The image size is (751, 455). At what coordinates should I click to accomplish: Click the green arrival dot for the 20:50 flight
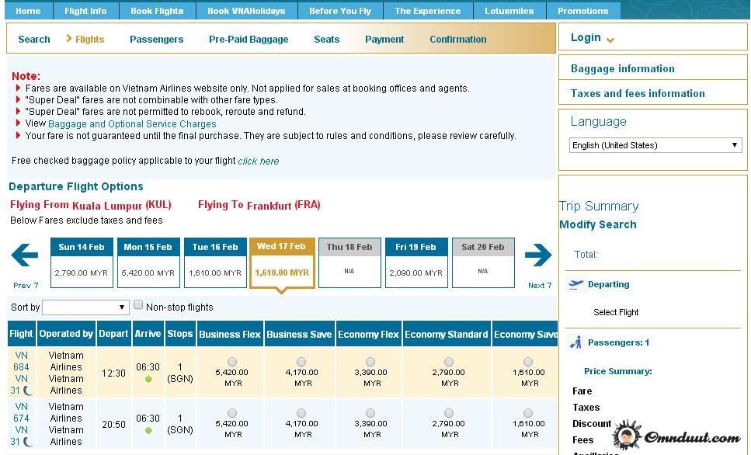[x=148, y=430]
